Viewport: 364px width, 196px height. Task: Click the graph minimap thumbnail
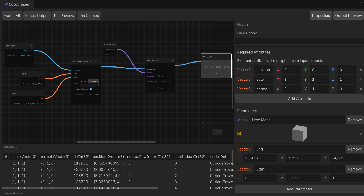[217, 132]
